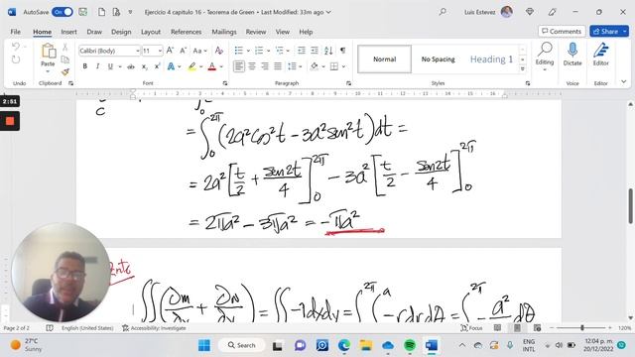635x357 pixels.
Task: Toggle Show/Hide paragraph marks
Action: click(342, 51)
